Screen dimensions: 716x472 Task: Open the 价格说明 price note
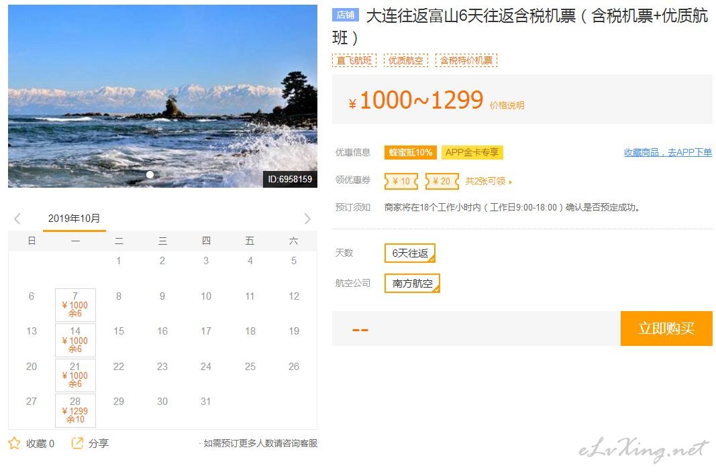[x=507, y=105]
